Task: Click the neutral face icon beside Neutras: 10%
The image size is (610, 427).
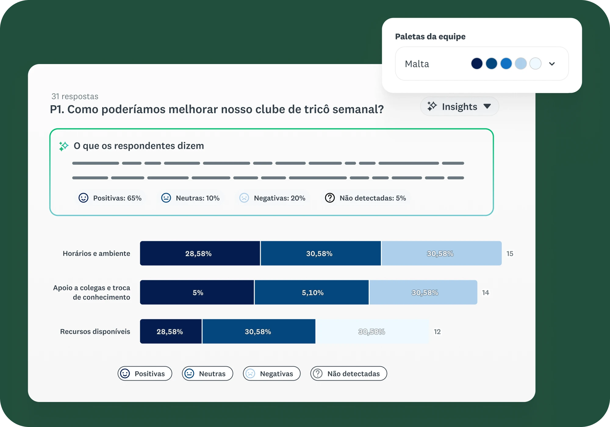Action: pyautogui.click(x=166, y=198)
